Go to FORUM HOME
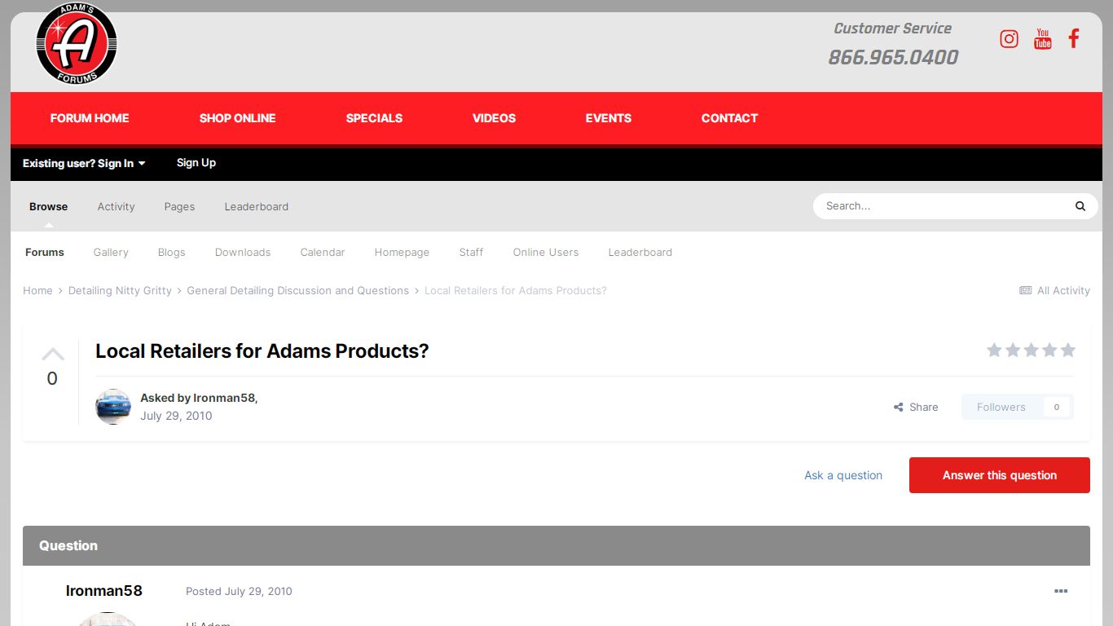This screenshot has width=1113, height=626. pyautogui.click(x=90, y=118)
